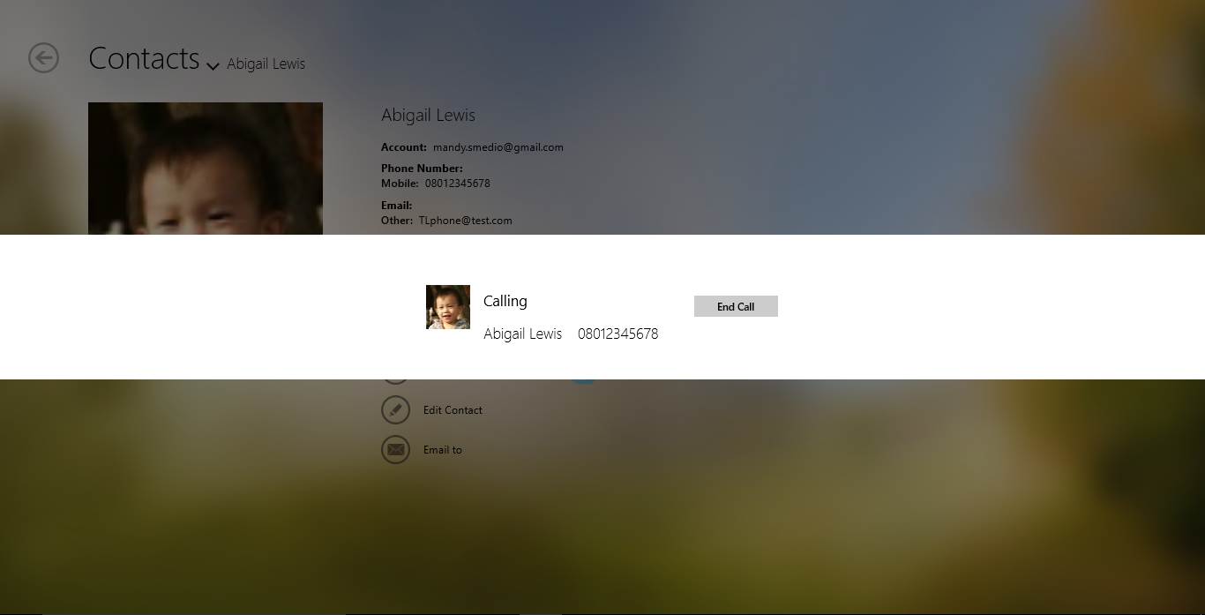Viewport: 1205px width, 615px height.
Task: Click the Calling status text
Action: [x=505, y=301]
